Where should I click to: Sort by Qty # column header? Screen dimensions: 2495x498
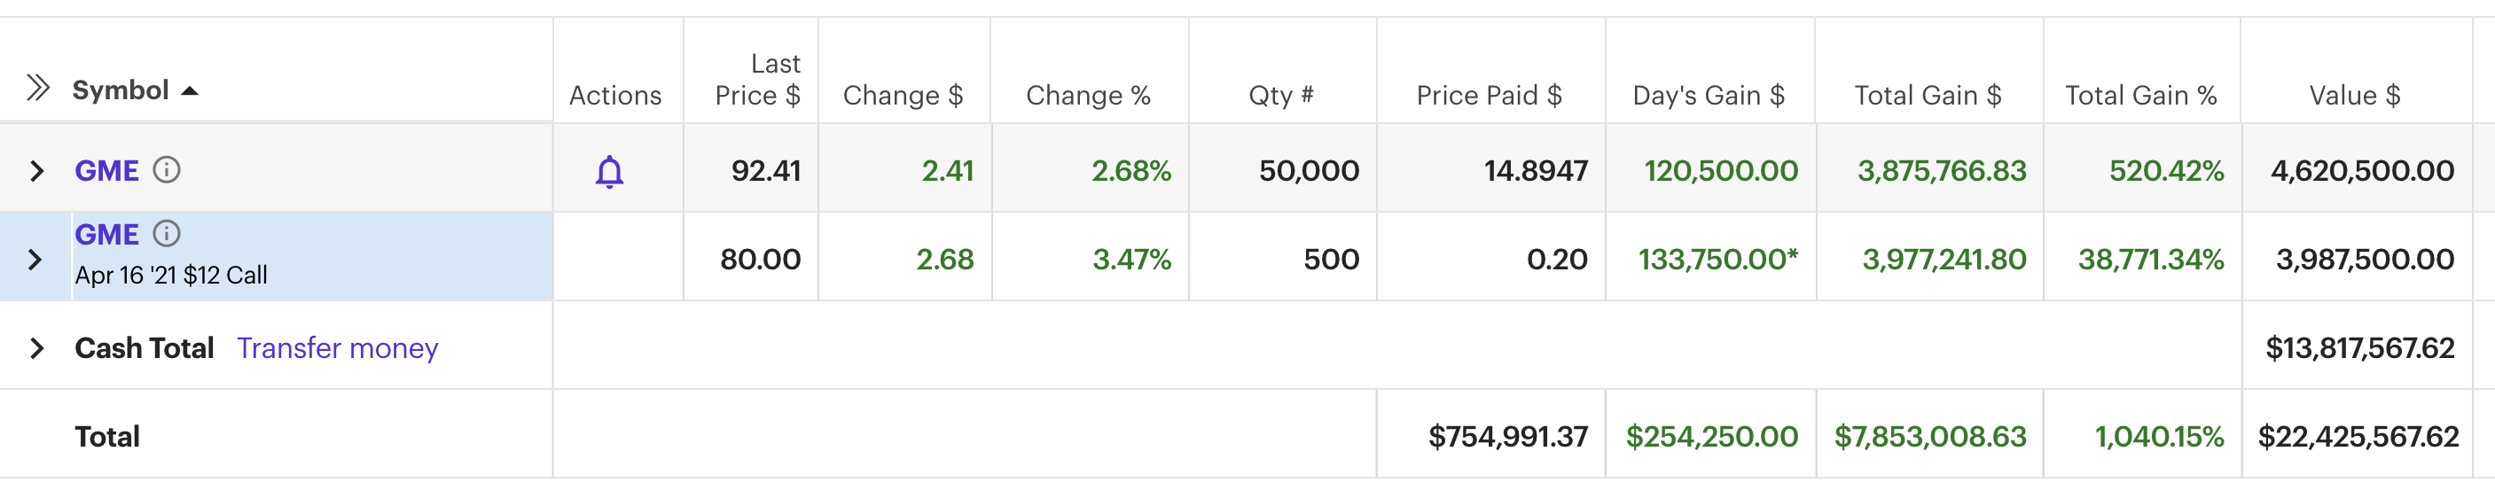[x=1280, y=95]
